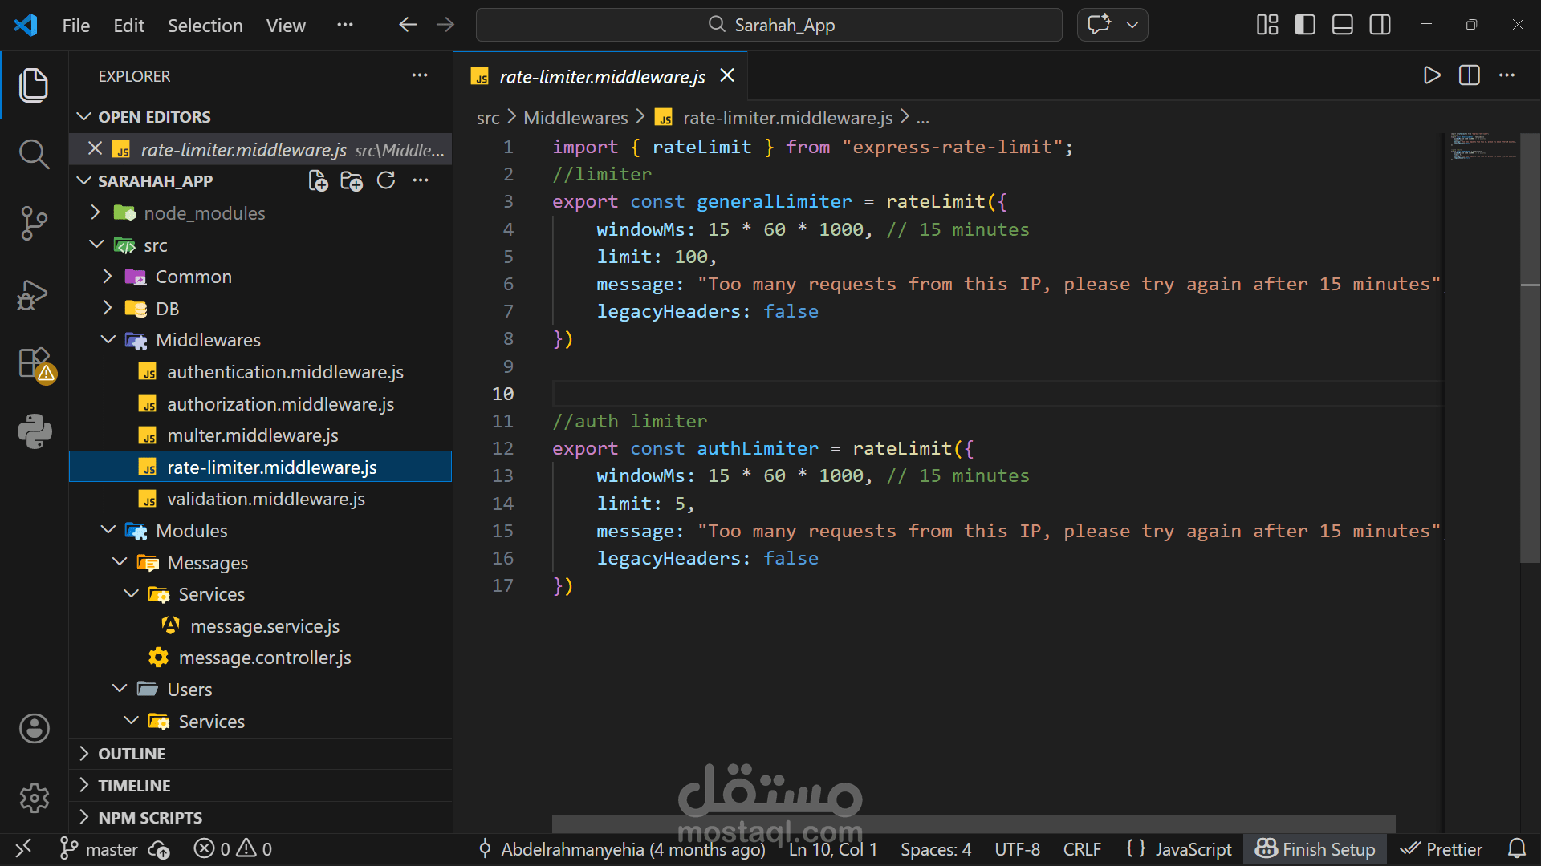Open the Search view in activity bar
Screen dimensions: 1541x866
click(34, 154)
